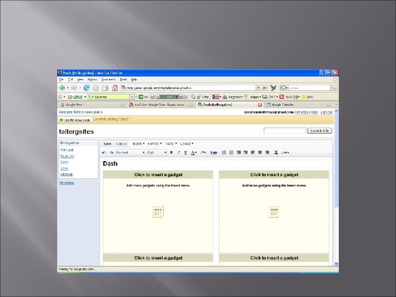
Task: Click the page vertical scrollbar down arrow
Action: click(336, 263)
